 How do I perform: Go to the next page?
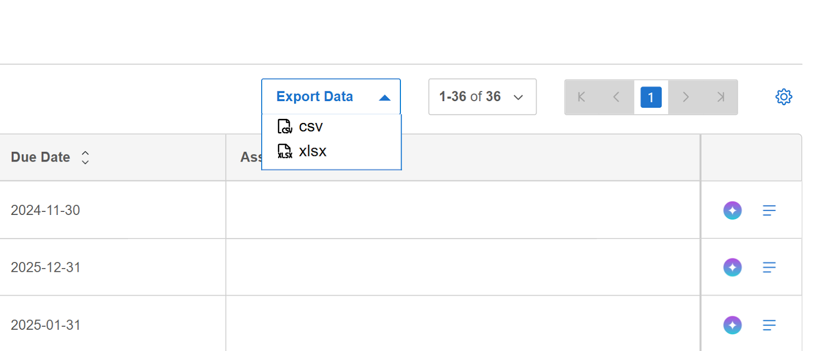click(x=685, y=97)
